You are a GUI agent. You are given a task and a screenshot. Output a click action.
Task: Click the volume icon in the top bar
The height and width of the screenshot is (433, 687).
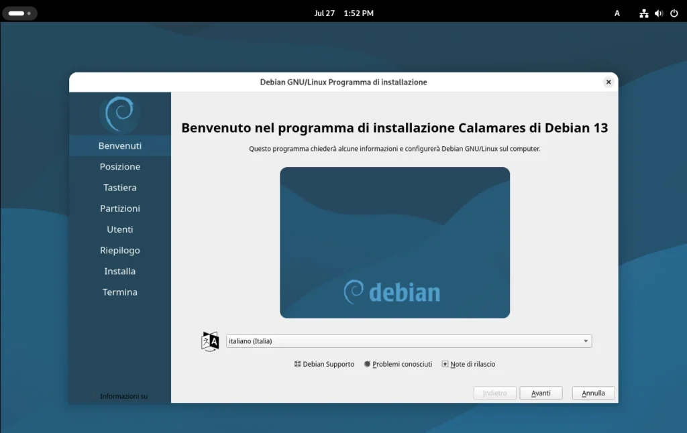[657, 13]
